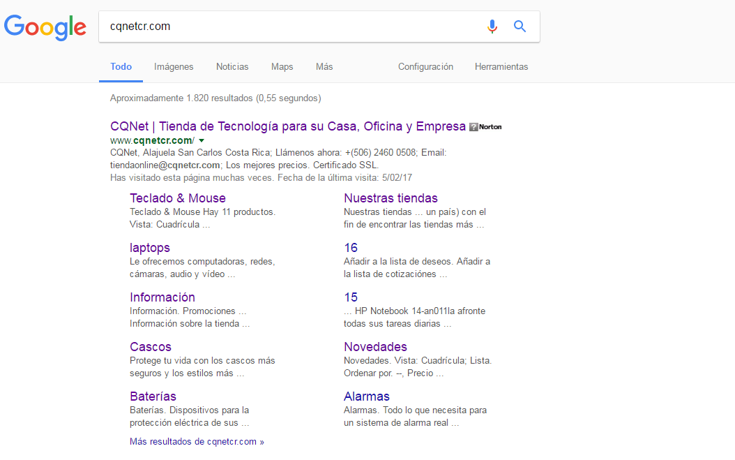Click 'Teclado & Mouse Hay 11 productos' snippet

tap(202, 212)
